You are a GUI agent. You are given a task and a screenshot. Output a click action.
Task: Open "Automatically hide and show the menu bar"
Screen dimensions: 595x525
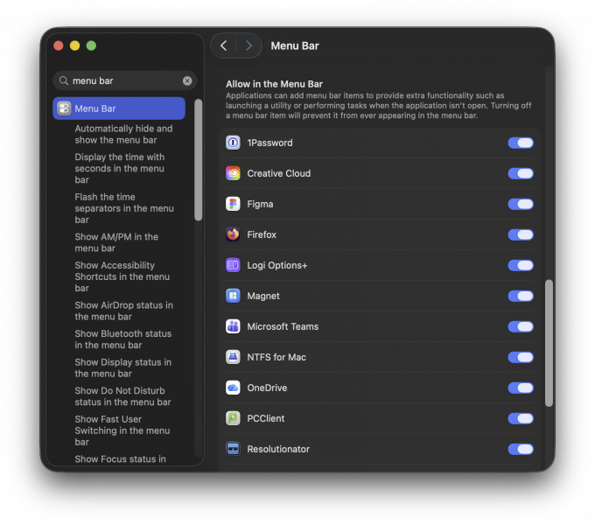point(123,134)
